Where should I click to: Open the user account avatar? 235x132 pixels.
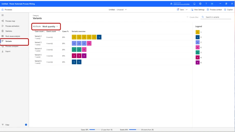212,4
